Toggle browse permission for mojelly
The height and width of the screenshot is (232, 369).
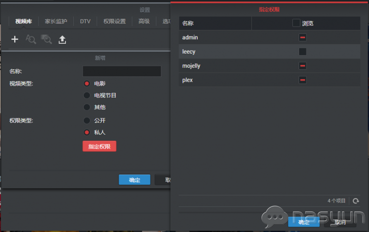click(303, 66)
